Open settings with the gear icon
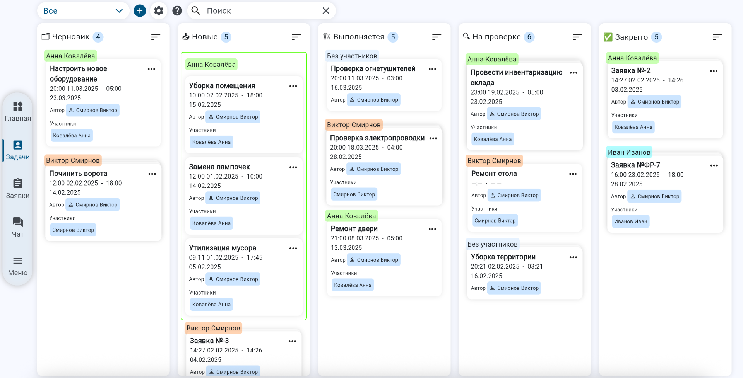743x378 pixels. [x=159, y=11]
